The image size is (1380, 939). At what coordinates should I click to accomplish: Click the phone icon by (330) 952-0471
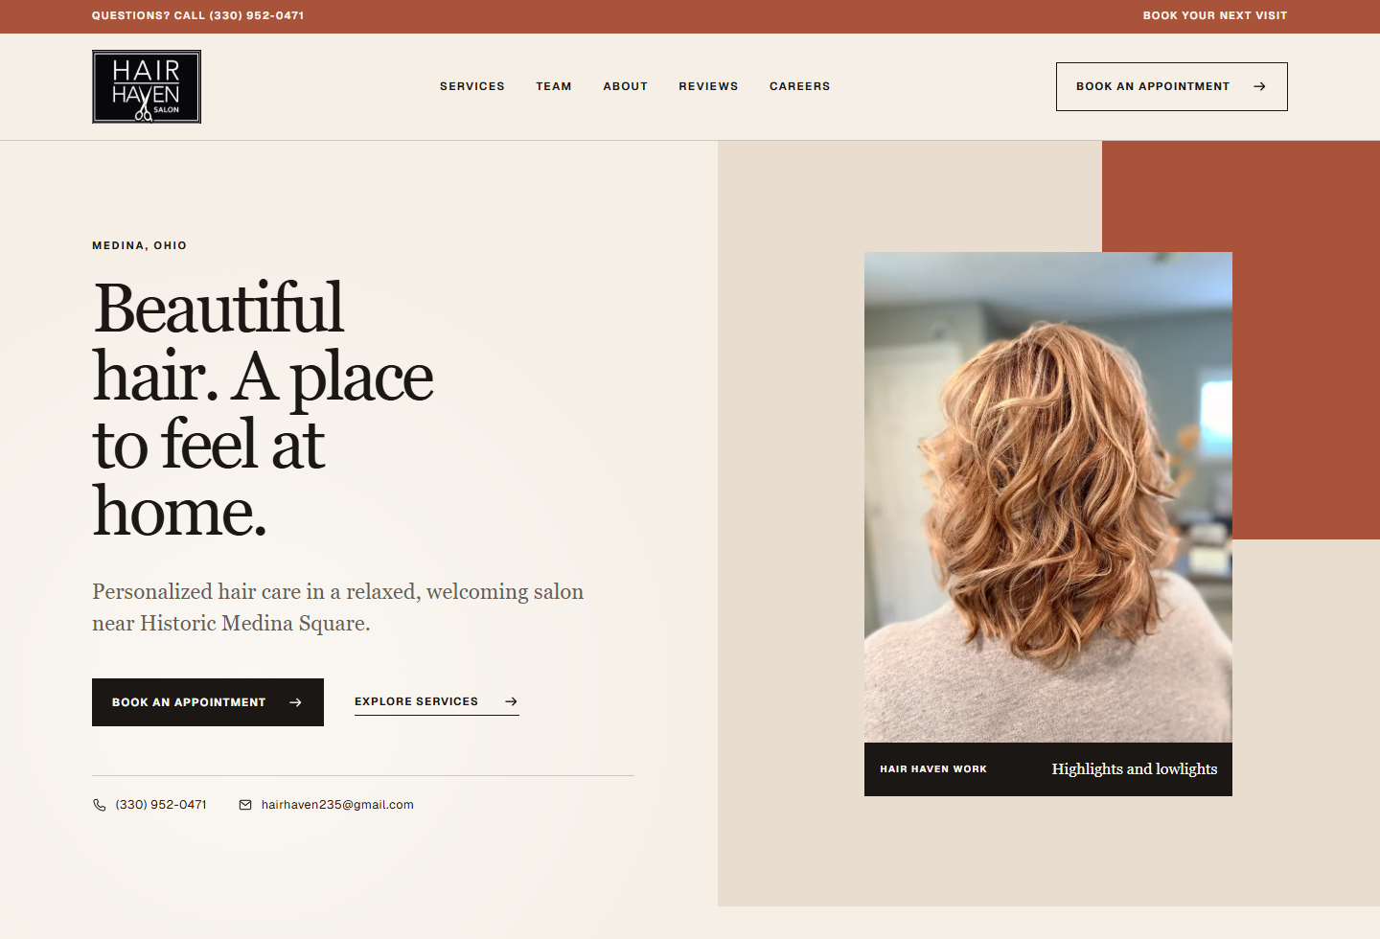(x=100, y=805)
